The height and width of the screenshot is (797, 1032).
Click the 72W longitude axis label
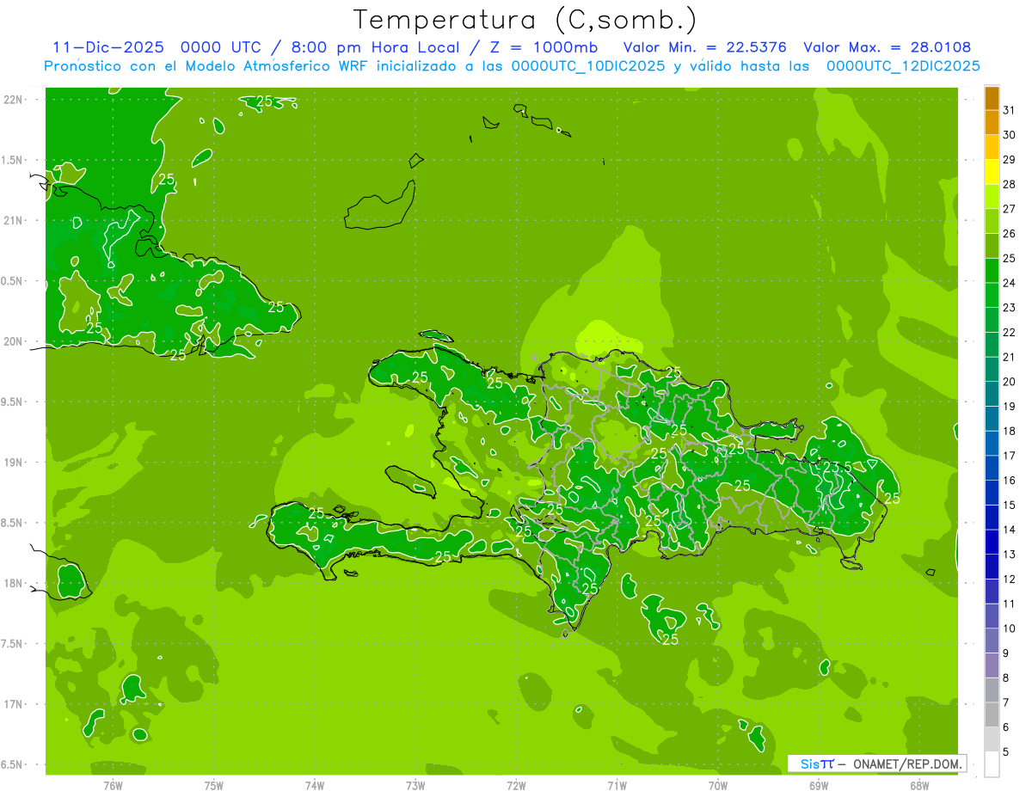516,785
